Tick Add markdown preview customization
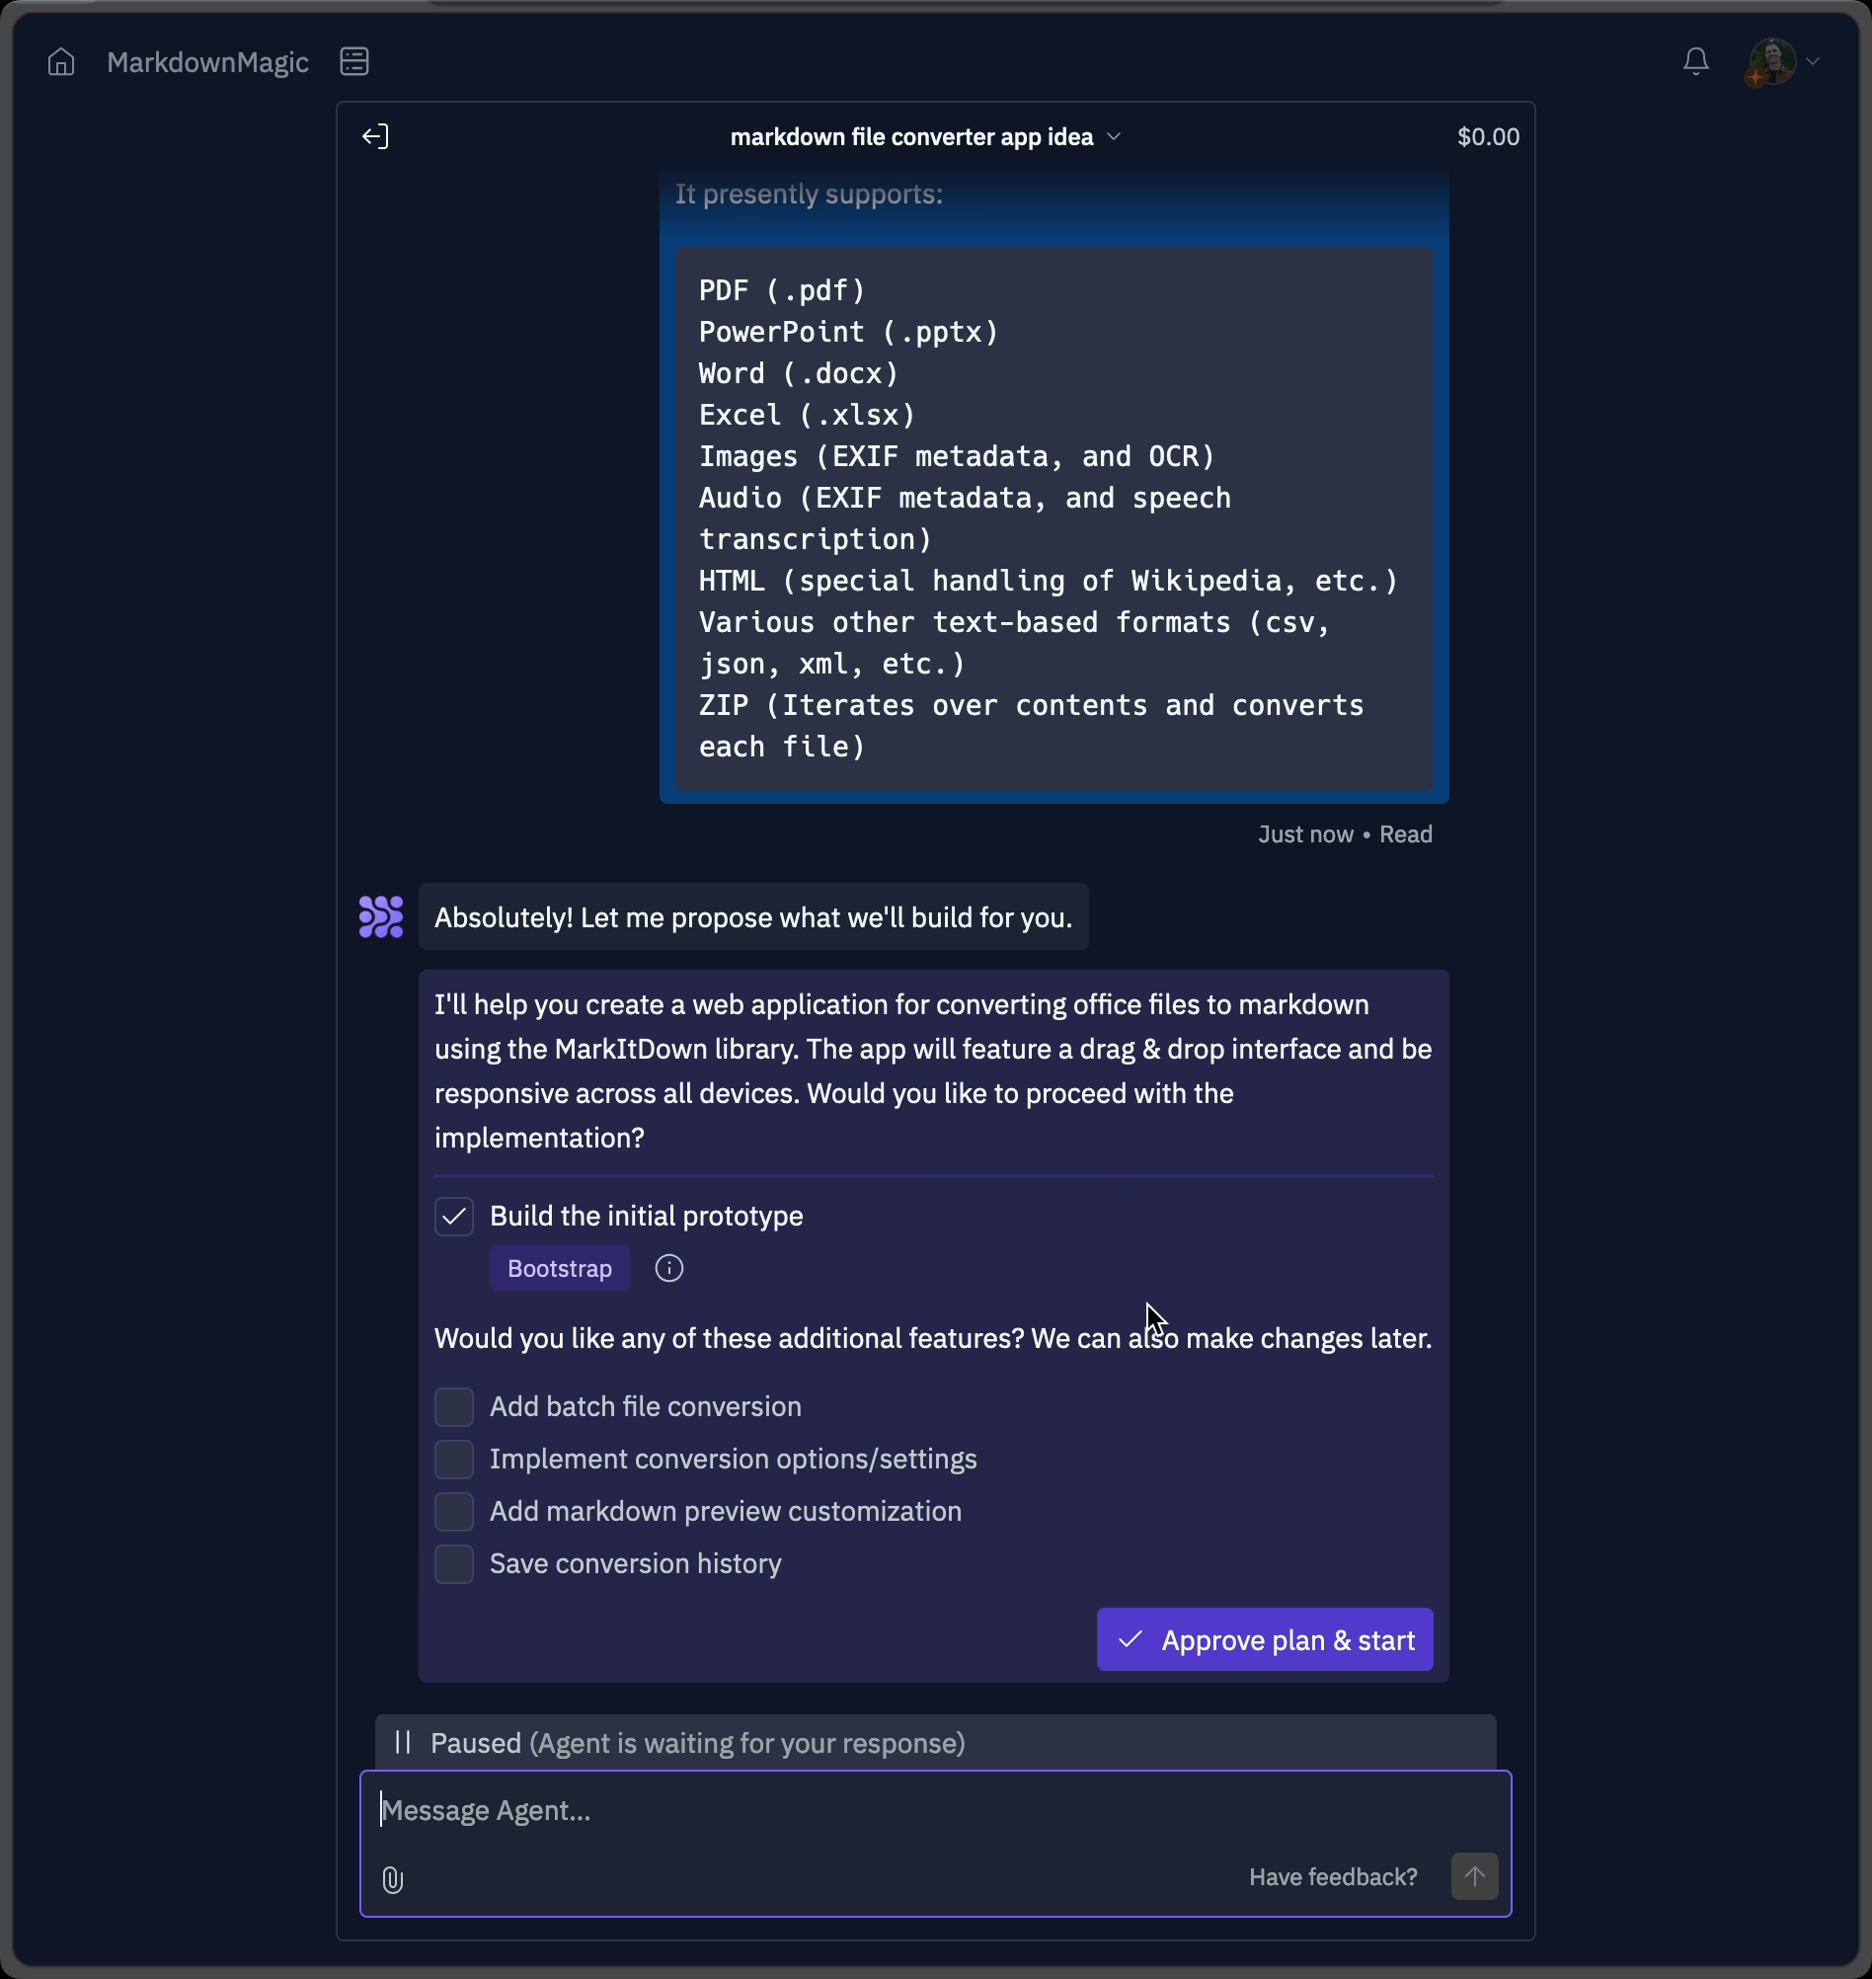The width and height of the screenshot is (1872, 1979). [454, 1512]
